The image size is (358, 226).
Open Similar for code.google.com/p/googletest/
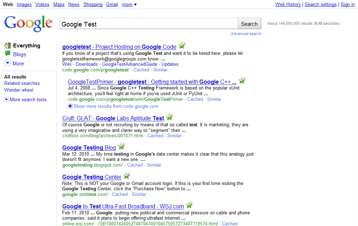coord(160,70)
